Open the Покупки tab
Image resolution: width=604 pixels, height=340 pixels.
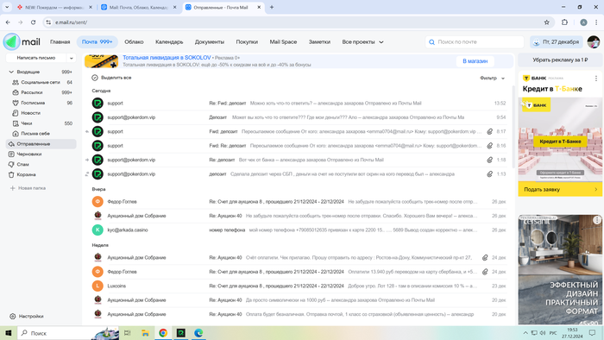tap(247, 42)
